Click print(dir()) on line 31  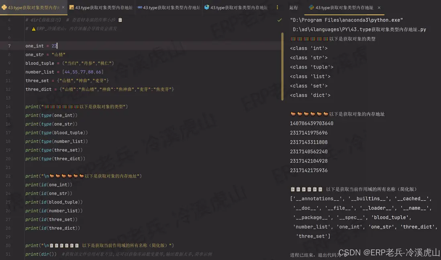(x=41, y=254)
